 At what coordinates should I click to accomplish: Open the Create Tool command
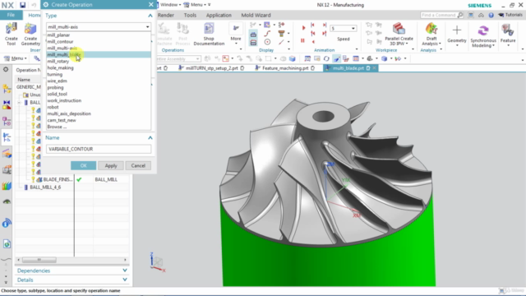point(11,34)
